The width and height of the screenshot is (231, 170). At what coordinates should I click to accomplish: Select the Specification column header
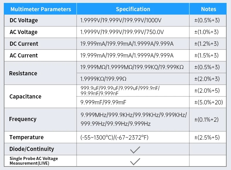(x=133, y=9)
